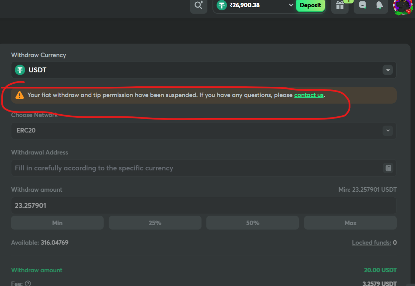Select the 50% amount button
Viewport: 415px width, 286px height.
252,223
